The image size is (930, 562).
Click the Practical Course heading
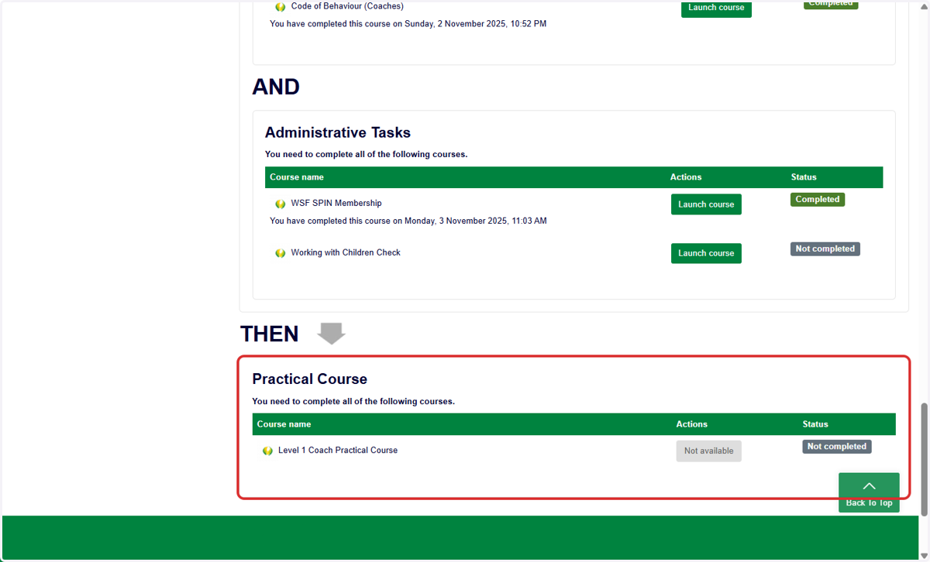coord(310,379)
